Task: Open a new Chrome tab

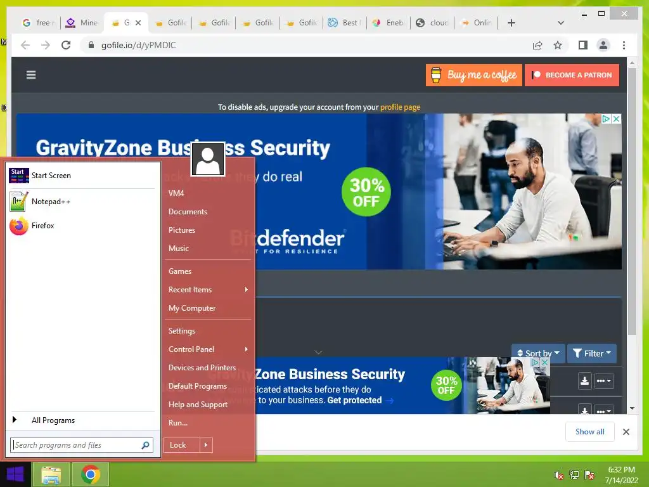Action: point(511,23)
